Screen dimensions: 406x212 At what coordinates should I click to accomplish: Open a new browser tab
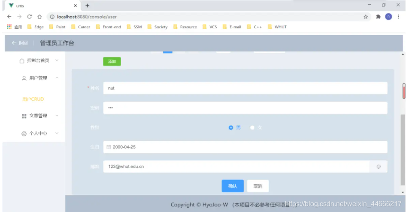[87, 6]
